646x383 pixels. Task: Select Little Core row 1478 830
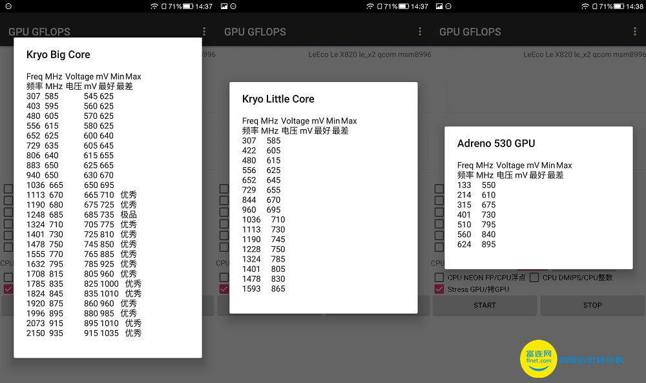click(x=264, y=279)
